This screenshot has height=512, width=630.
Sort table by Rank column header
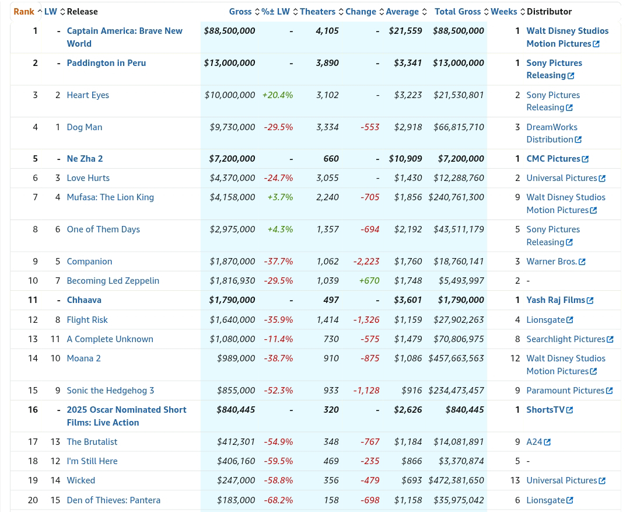pyautogui.click(x=27, y=12)
